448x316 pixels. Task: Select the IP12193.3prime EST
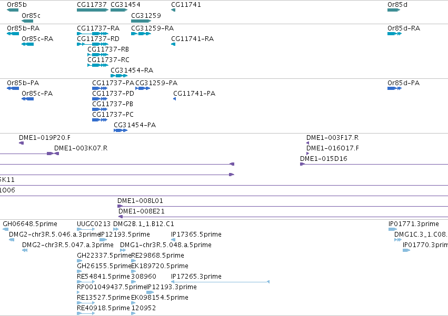[150, 292]
